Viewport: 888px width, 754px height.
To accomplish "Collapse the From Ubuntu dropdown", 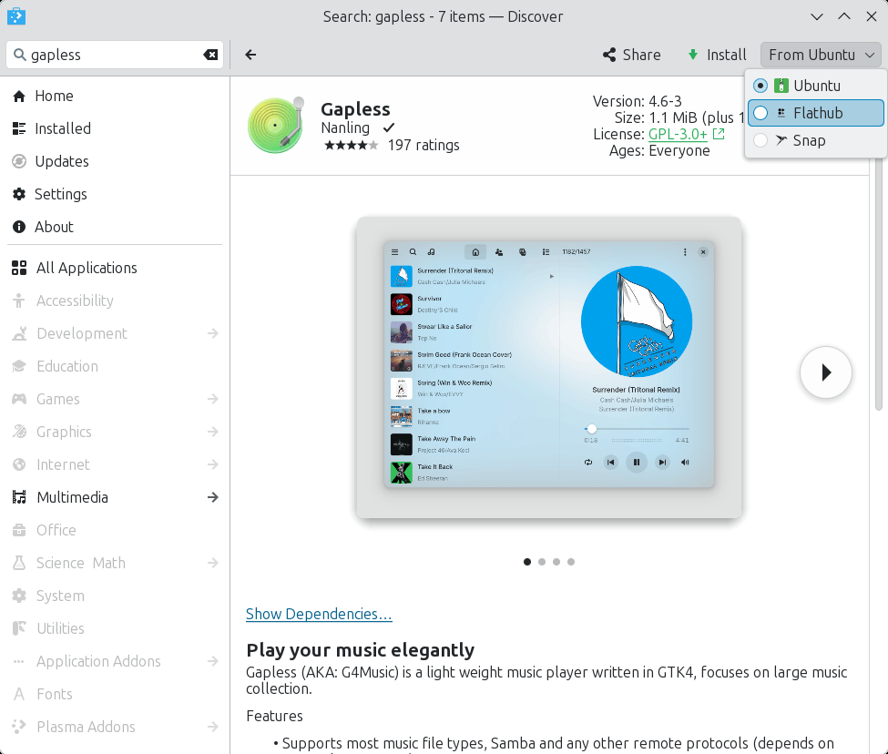I will point(822,55).
